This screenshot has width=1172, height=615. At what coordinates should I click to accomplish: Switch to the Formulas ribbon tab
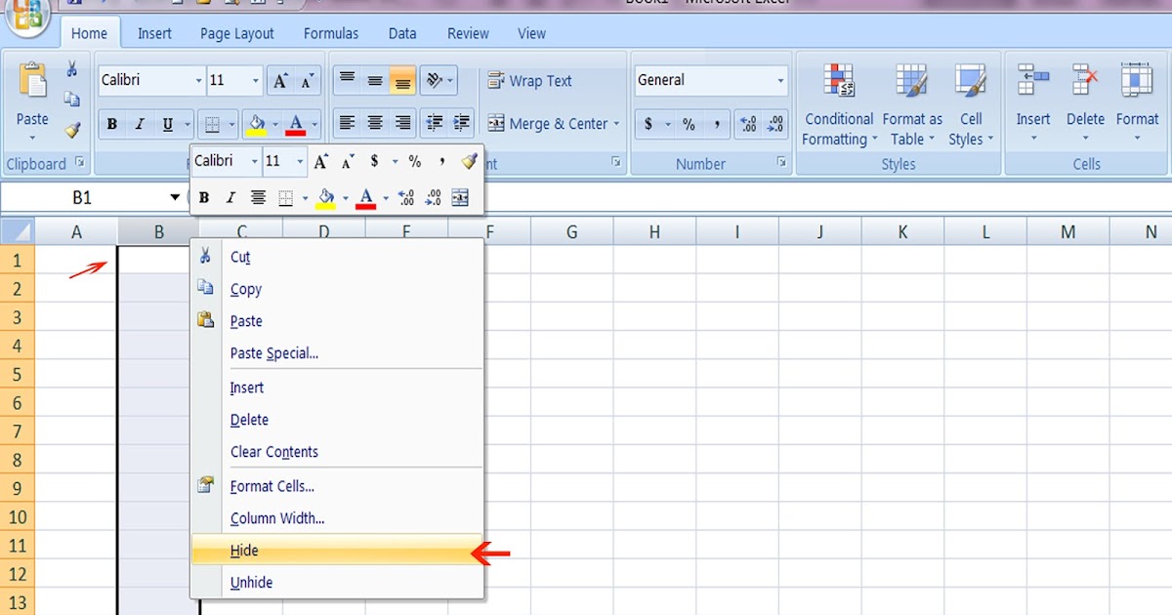(331, 32)
